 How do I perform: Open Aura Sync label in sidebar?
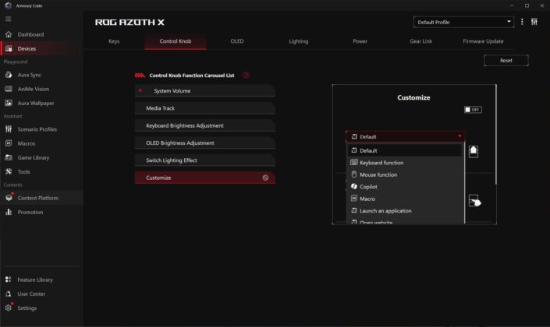(x=30, y=75)
